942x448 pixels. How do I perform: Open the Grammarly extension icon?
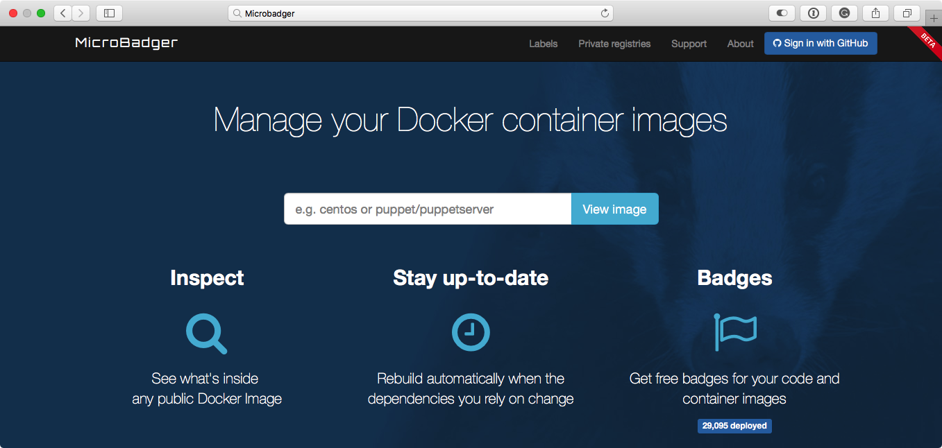click(x=844, y=13)
